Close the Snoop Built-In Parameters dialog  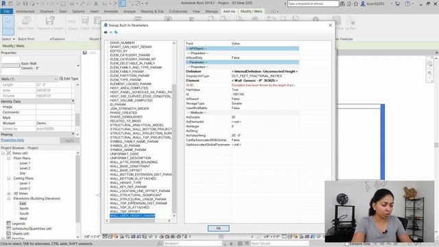point(331,25)
